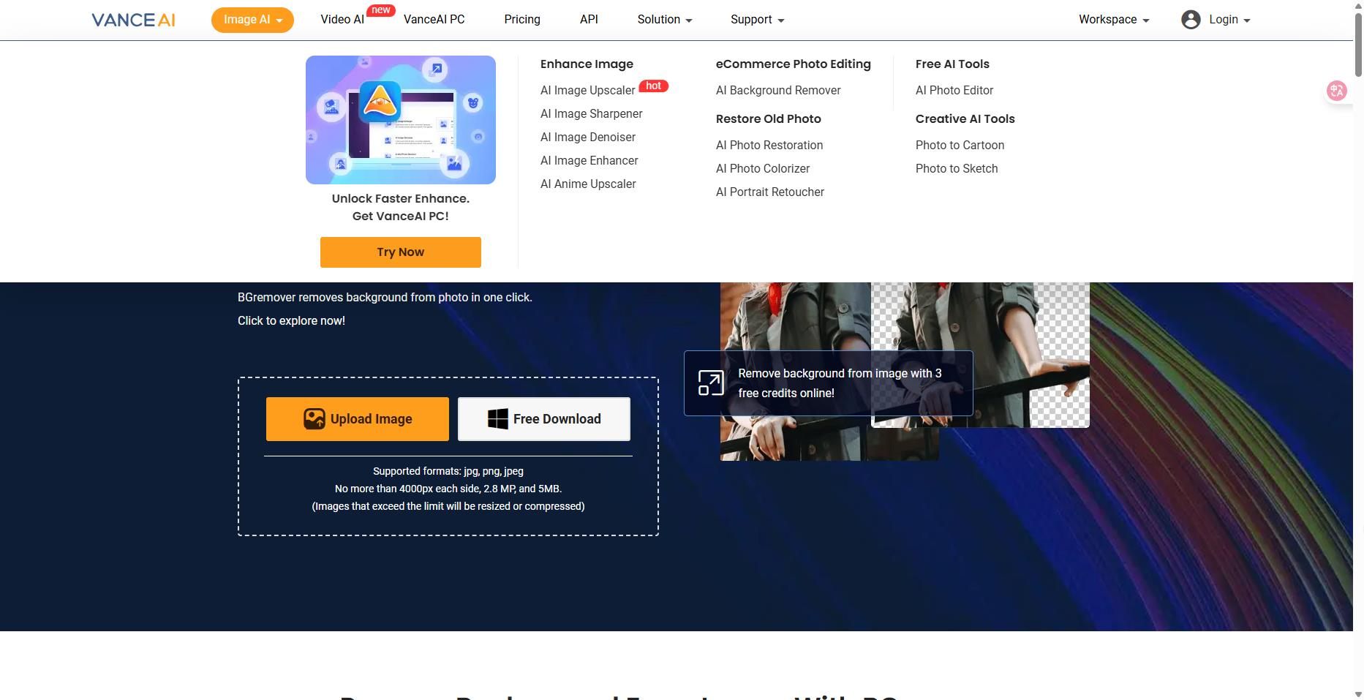Click 'Click to explore now!' text

coord(291,321)
